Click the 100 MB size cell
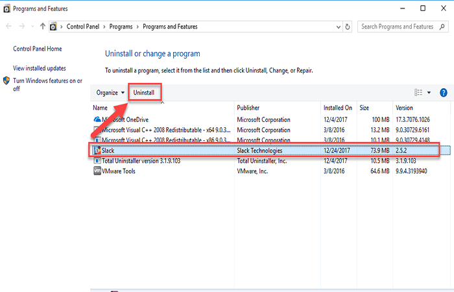This screenshot has width=454, height=292. coord(381,119)
